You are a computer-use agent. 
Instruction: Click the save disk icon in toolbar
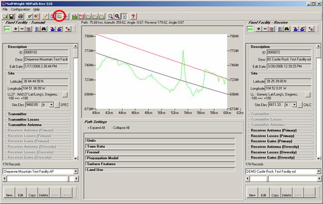(x=12, y=16)
